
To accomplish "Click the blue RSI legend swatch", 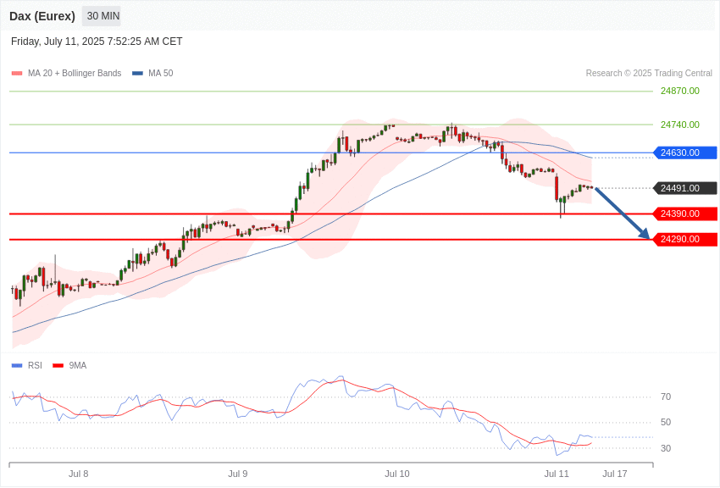I will (17, 366).
